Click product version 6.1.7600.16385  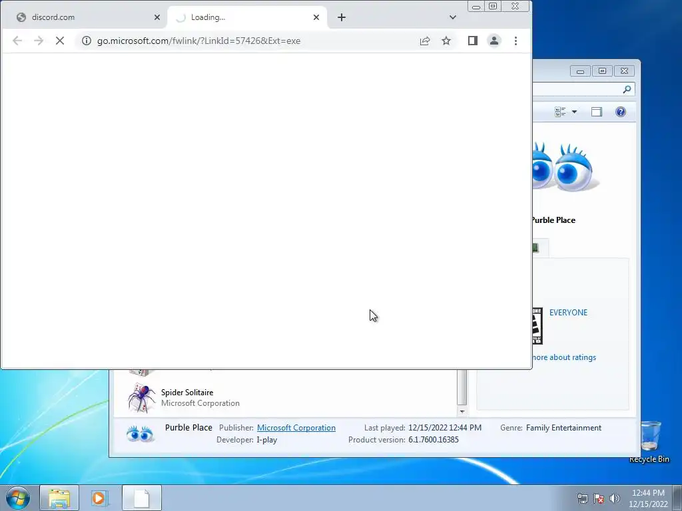click(433, 440)
